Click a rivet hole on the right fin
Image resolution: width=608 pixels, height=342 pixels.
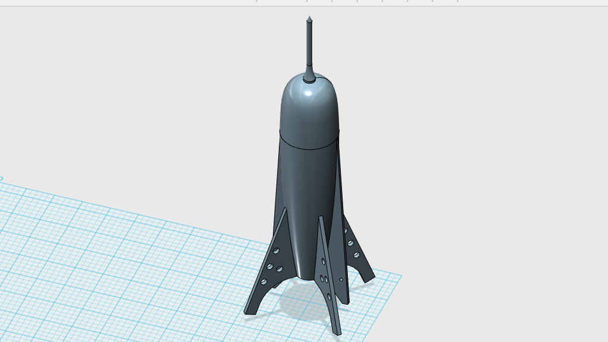350,245
